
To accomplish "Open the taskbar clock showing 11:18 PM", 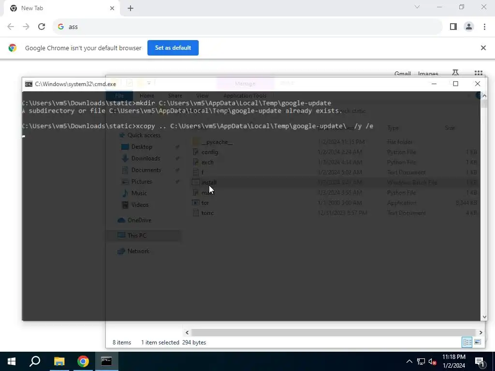I will point(453,361).
